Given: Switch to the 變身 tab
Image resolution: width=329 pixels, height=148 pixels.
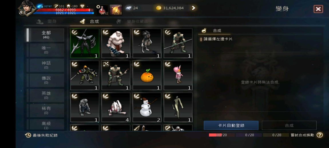Looking at the screenshot, I should [x=48, y=21].
